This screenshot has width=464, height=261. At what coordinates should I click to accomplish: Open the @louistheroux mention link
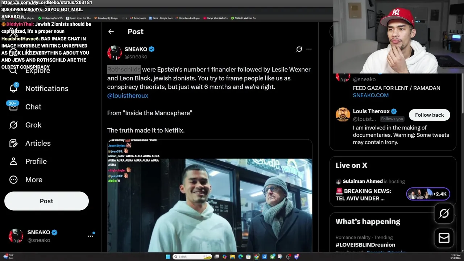[x=128, y=96]
